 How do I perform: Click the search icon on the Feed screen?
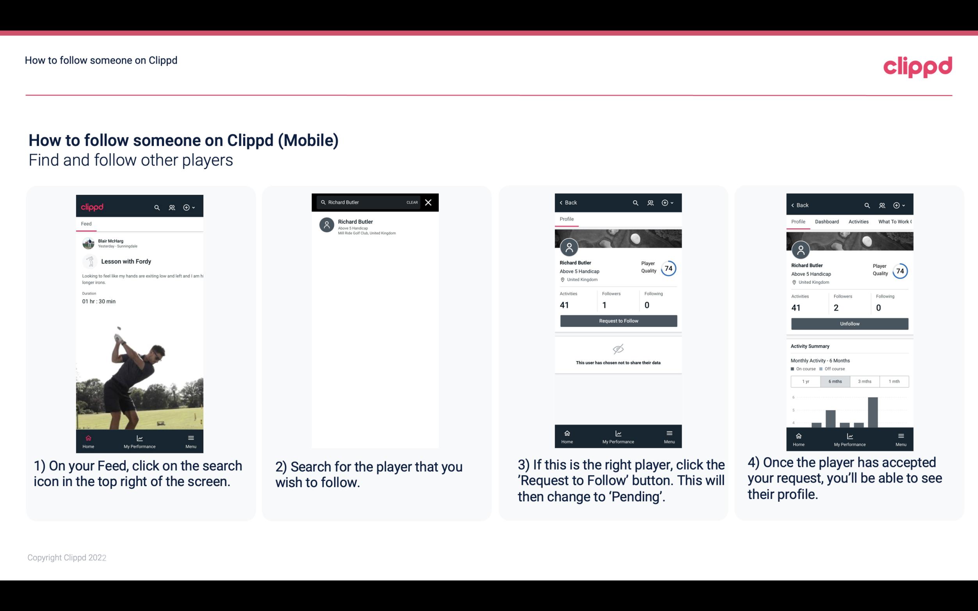tap(156, 207)
